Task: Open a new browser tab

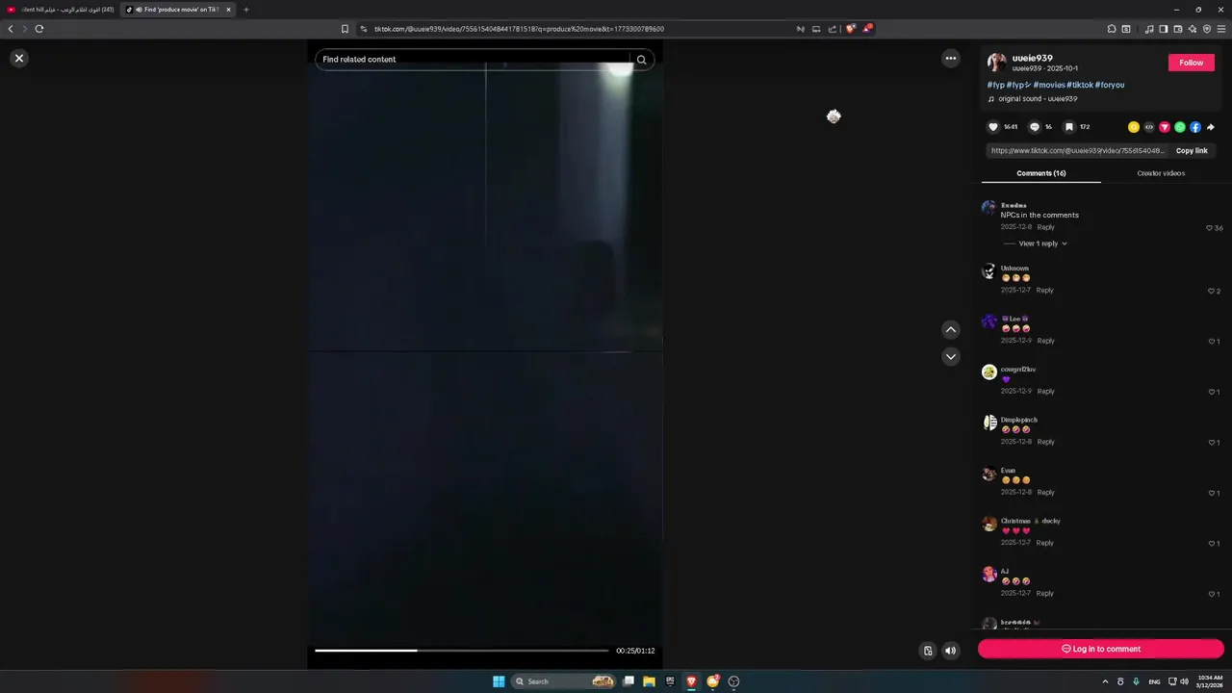Action: pyautogui.click(x=245, y=10)
